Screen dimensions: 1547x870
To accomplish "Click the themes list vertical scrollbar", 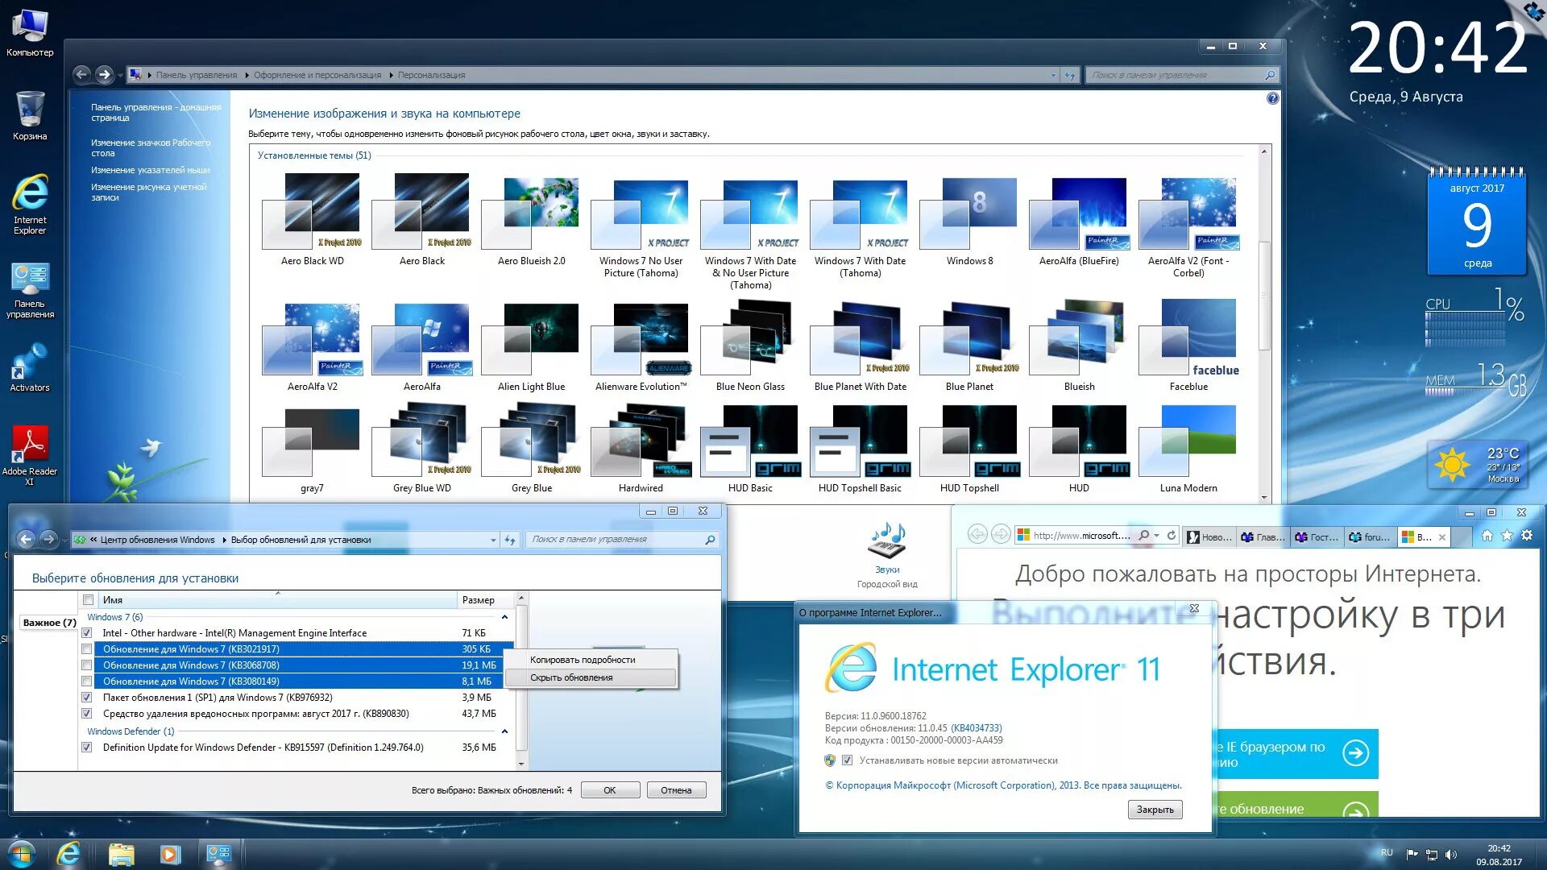I will (x=1264, y=296).
